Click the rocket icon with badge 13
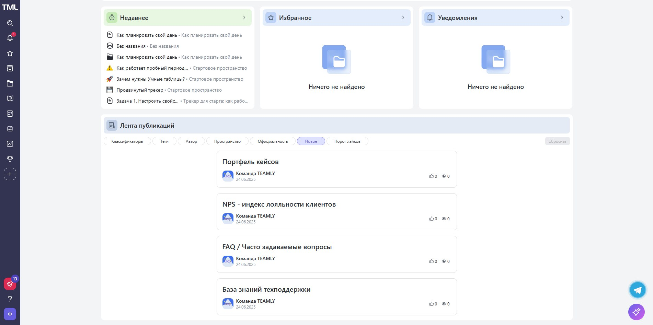Screen dimensions: 653x325 (x=10, y=284)
